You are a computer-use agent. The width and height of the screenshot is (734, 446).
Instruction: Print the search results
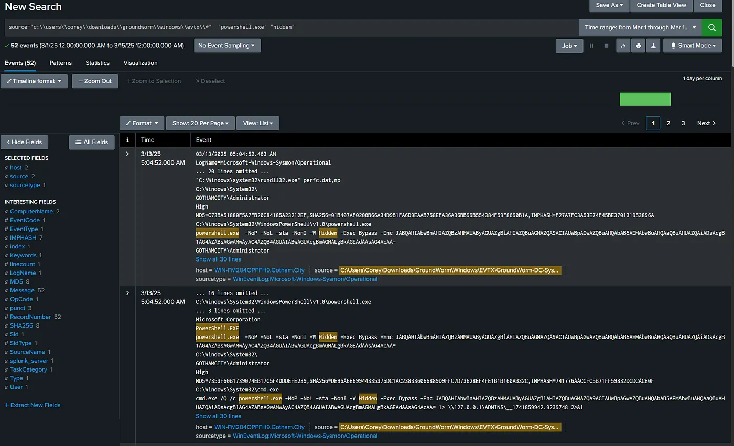click(638, 46)
